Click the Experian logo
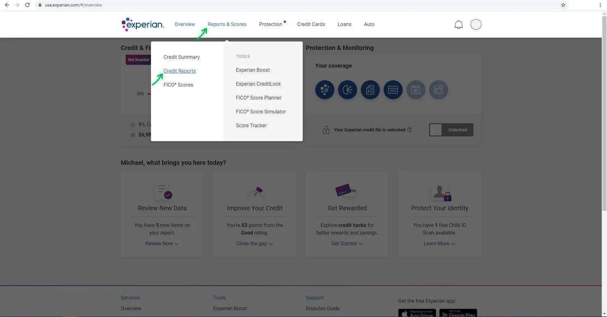The image size is (607, 317). point(143,24)
